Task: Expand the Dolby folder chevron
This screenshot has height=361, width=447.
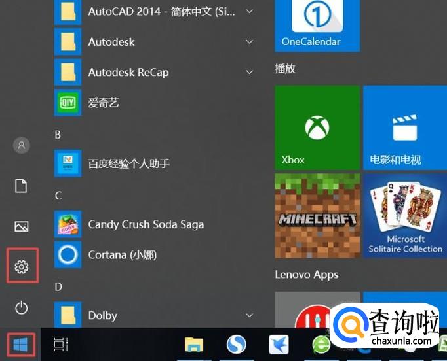Action: (250, 315)
